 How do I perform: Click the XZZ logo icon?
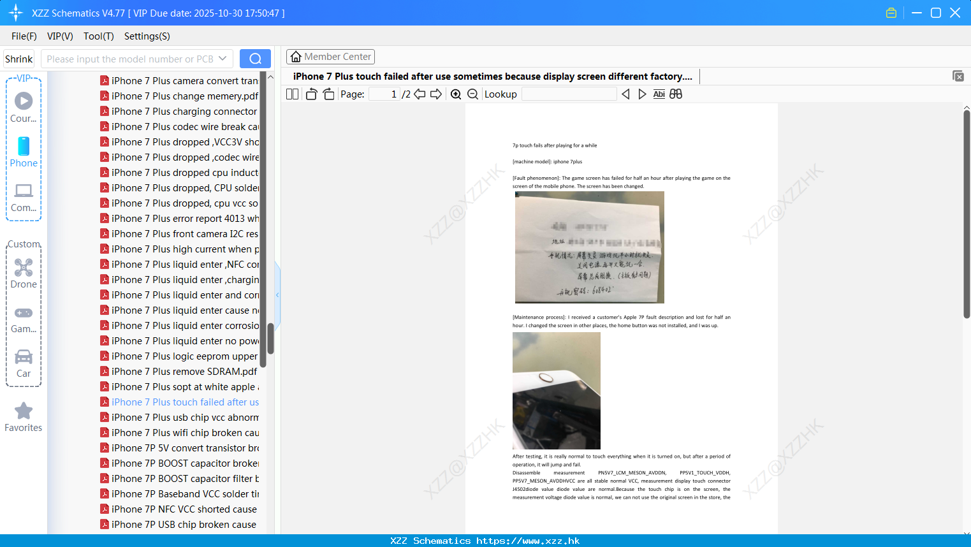[16, 13]
